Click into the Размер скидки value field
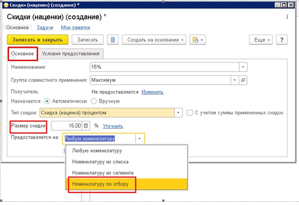Viewport: 299px width, 205px height. (67, 126)
